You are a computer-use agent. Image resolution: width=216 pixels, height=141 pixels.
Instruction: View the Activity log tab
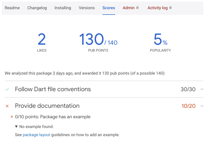point(157,8)
